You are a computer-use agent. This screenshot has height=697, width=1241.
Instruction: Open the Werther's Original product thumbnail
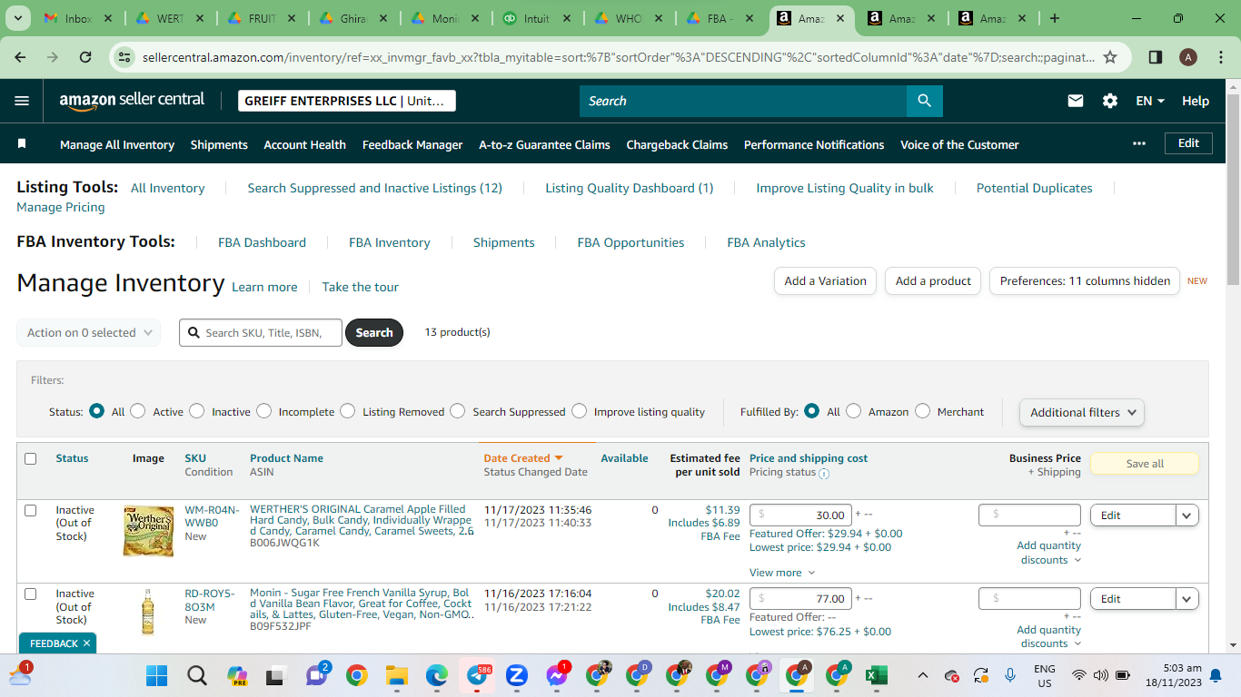pos(148,531)
